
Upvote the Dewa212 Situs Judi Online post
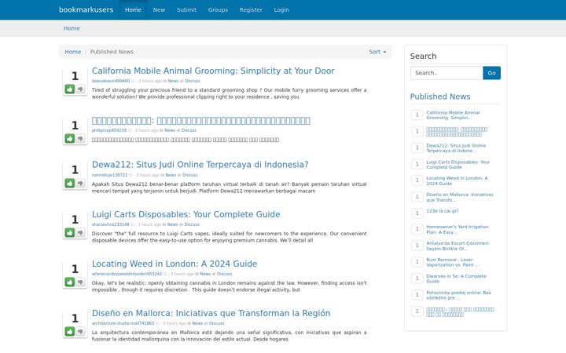pos(70,184)
